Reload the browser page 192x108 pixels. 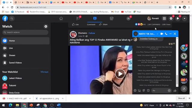pos(12,7)
